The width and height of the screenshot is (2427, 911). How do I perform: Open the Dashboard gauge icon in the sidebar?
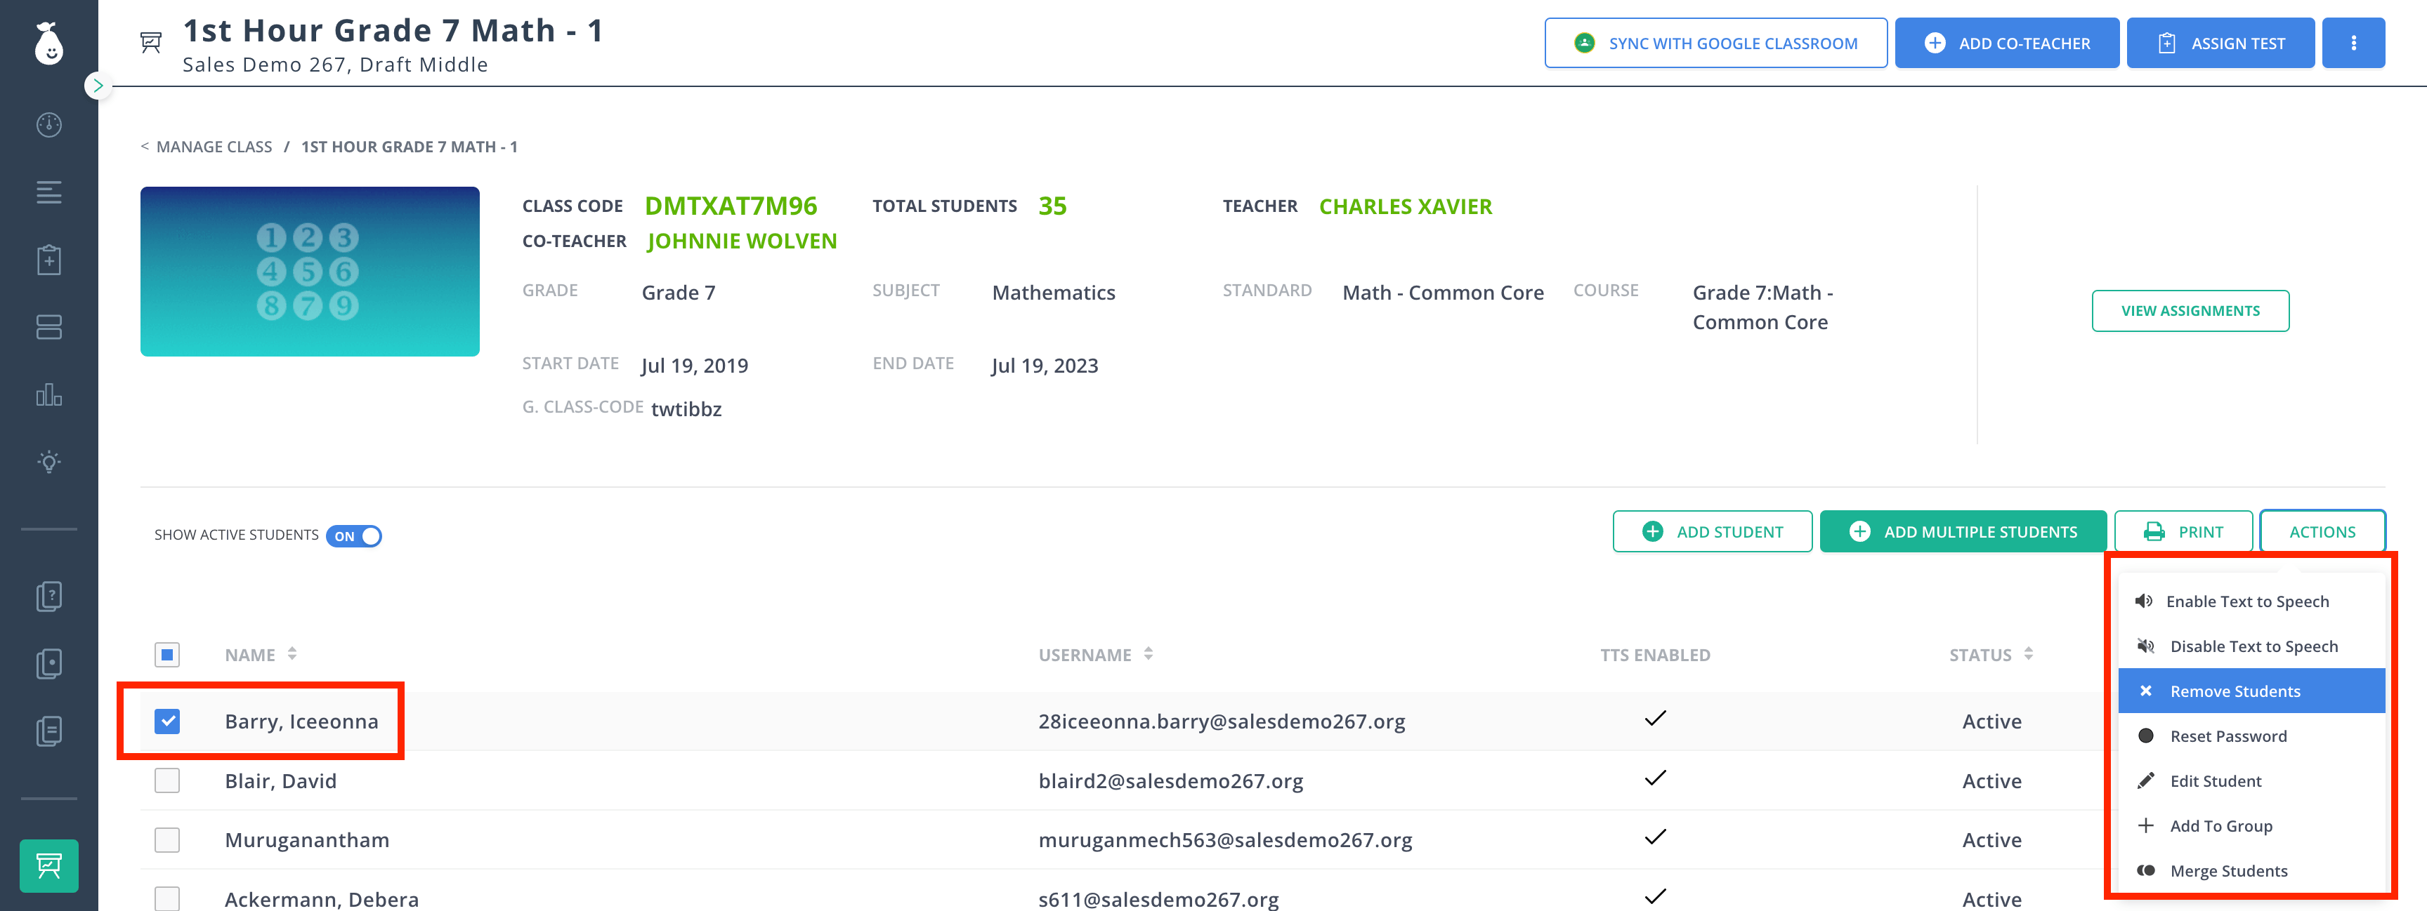[x=49, y=125]
